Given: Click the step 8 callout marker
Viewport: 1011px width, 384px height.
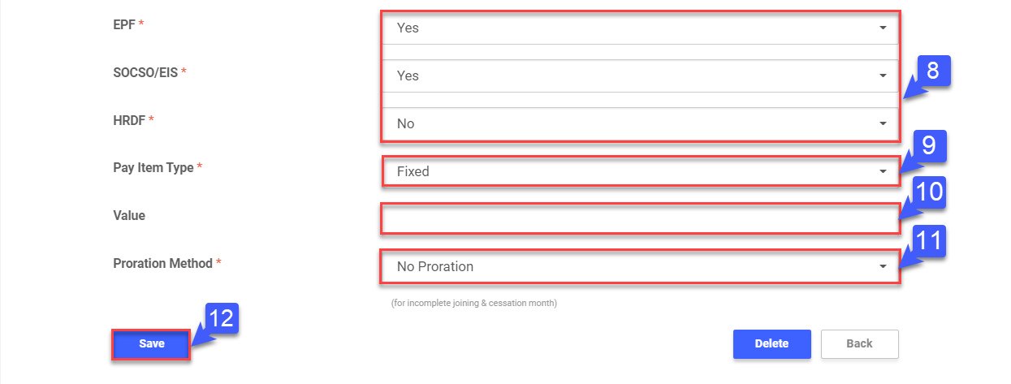Looking at the screenshot, I should point(932,71).
